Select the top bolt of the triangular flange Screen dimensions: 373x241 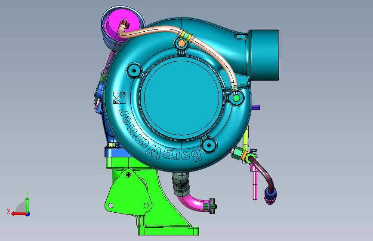129,175
